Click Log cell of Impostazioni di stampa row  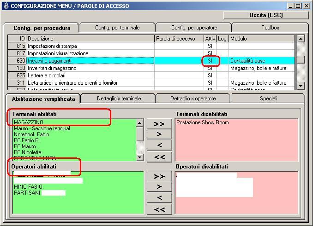pyautogui.click(x=223, y=46)
